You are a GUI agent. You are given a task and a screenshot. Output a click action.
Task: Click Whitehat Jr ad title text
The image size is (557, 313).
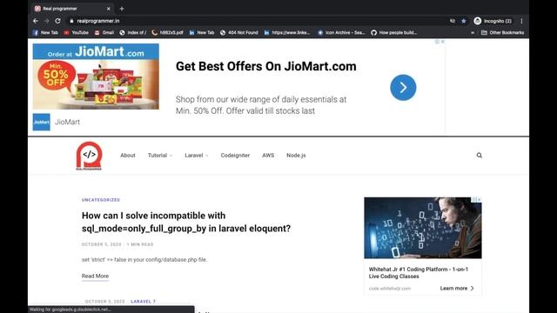419,272
